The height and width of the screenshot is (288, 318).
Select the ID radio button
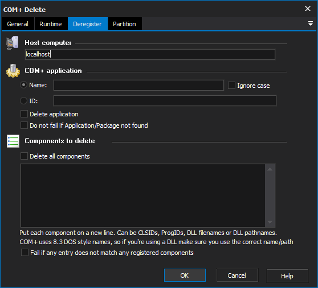[24, 101]
